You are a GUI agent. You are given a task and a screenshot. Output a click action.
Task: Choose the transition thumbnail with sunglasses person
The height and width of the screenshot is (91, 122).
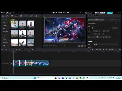[x=14, y=24]
